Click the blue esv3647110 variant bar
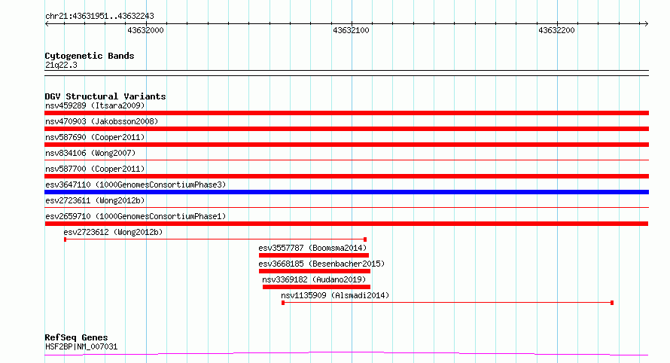670x363 pixels. coord(346,192)
